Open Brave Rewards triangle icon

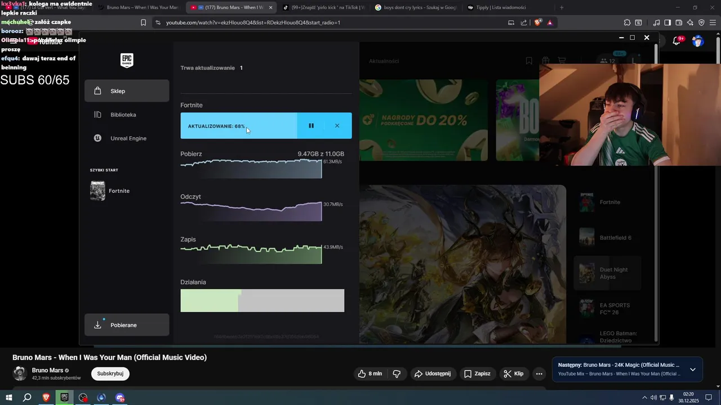pyautogui.click(x=550, y=22)
